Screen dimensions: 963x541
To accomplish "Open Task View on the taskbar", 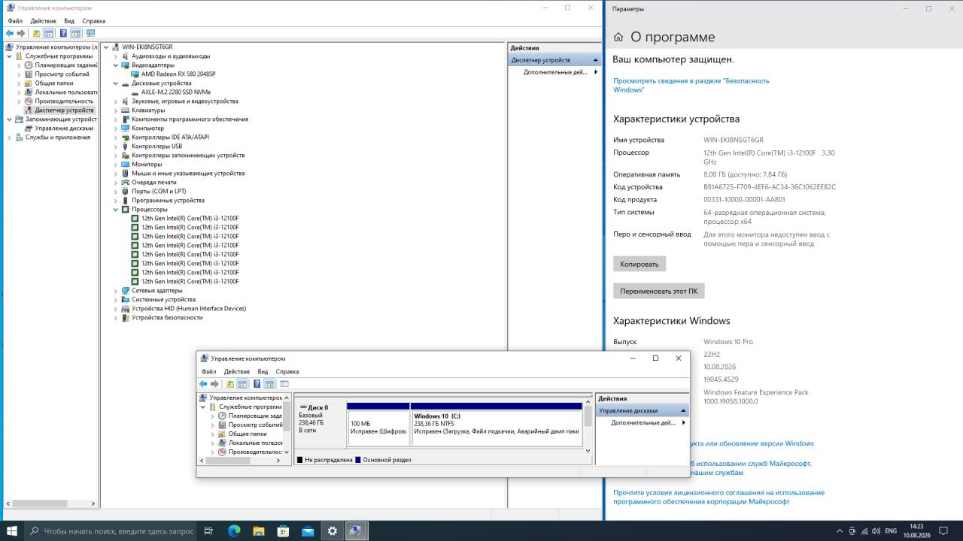I will (x=209, y=530).
